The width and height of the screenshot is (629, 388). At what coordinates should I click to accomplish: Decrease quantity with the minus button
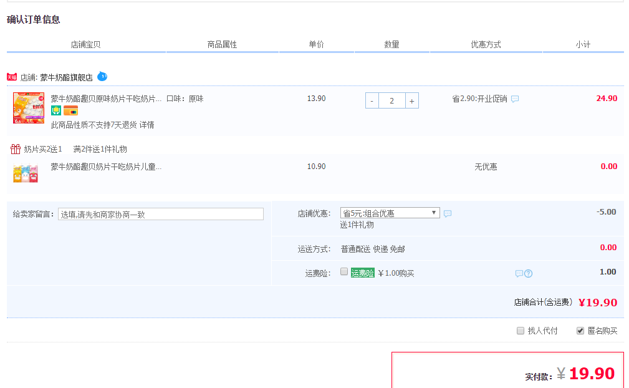(372, 100)
